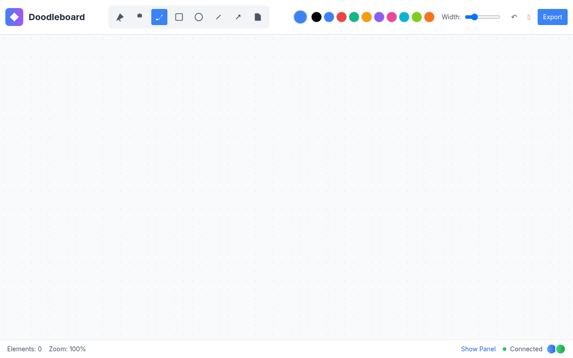Pick the Ellipse drawing tool
Image resolution: width=573 pixels, height=358 pixels.
tap(199, 17)
